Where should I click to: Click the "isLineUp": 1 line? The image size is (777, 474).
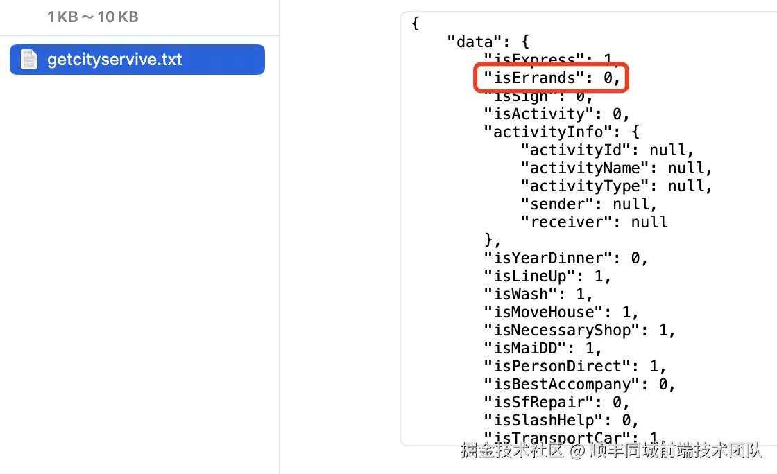pos(547,276)
